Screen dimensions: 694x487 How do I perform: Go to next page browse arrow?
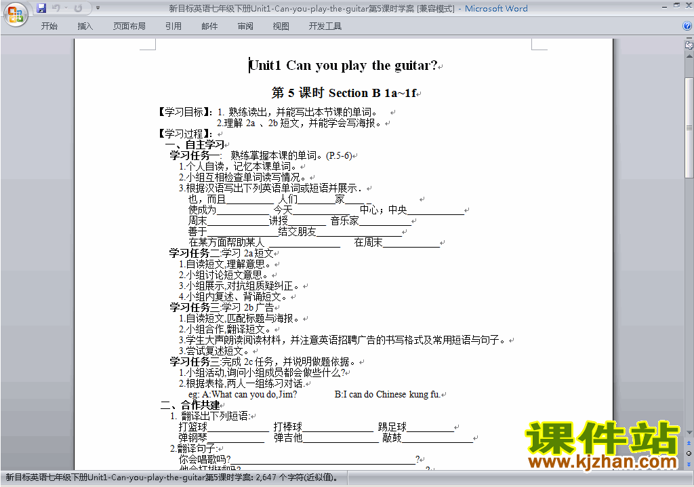(x=689, y=464)
